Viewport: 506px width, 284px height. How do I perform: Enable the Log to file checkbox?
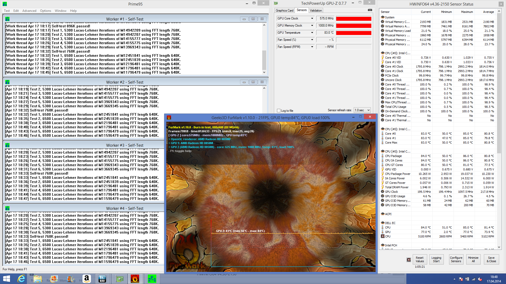[x=279, y=111]
